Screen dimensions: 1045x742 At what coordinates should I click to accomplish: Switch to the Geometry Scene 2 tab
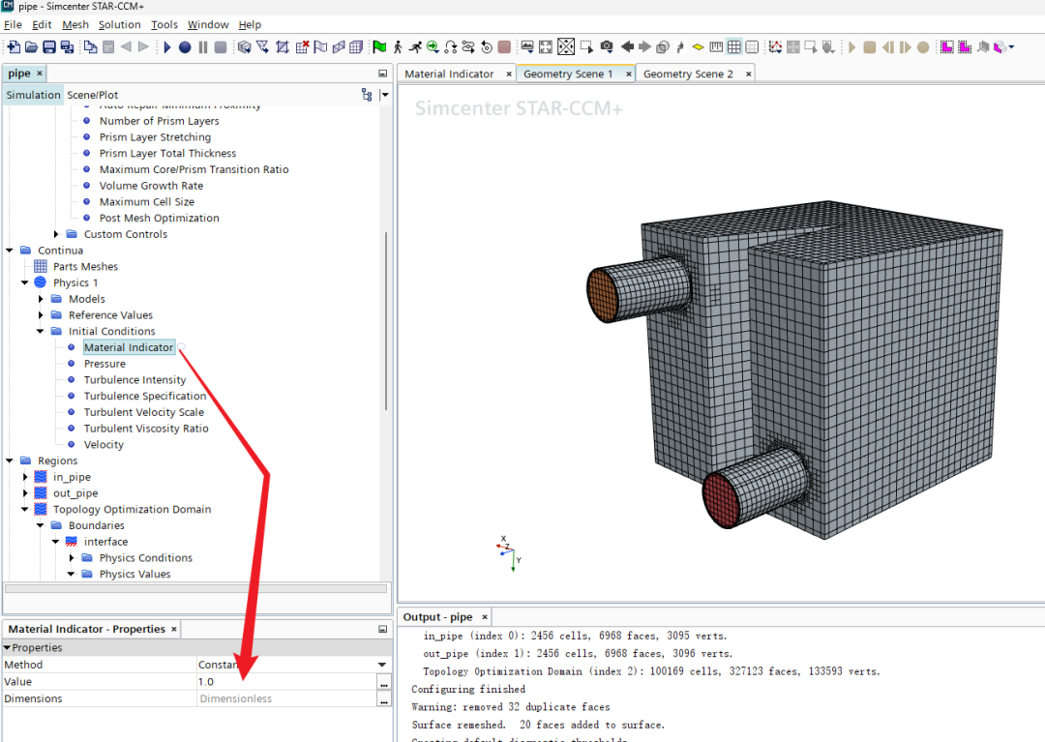688,74
